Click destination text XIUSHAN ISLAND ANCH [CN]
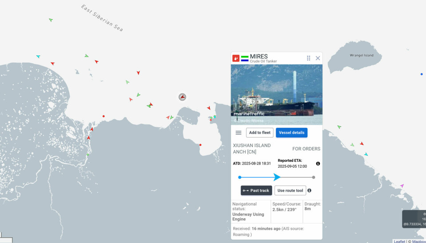 [x=252, y=149]
